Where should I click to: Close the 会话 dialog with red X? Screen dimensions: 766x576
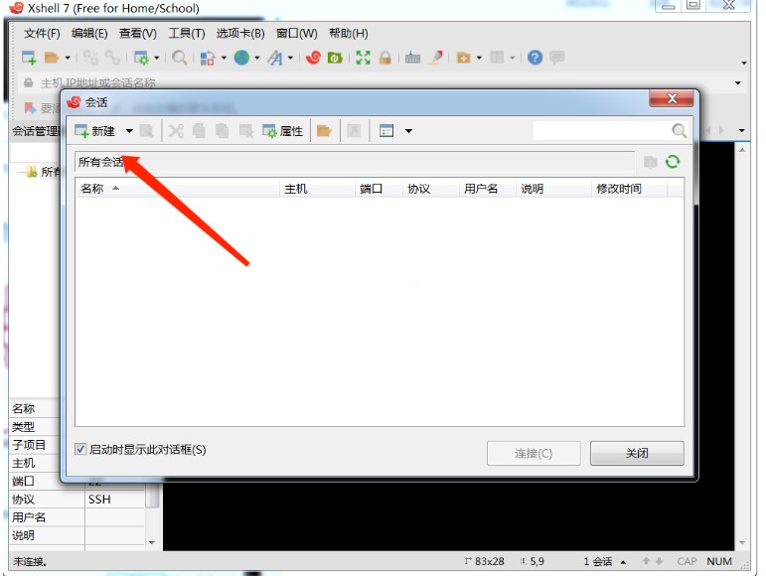click(672, 98)
